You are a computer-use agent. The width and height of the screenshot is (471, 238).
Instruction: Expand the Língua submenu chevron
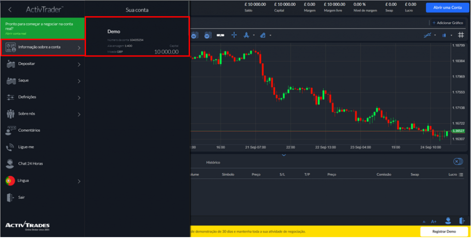[79, 181]
